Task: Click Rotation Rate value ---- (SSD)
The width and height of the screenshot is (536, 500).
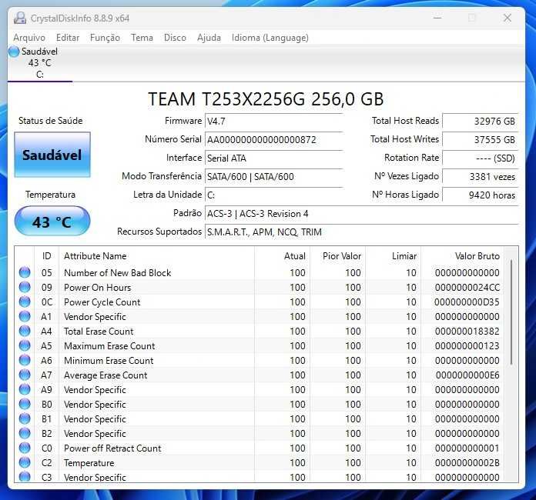Action: (x=480, y=158)
